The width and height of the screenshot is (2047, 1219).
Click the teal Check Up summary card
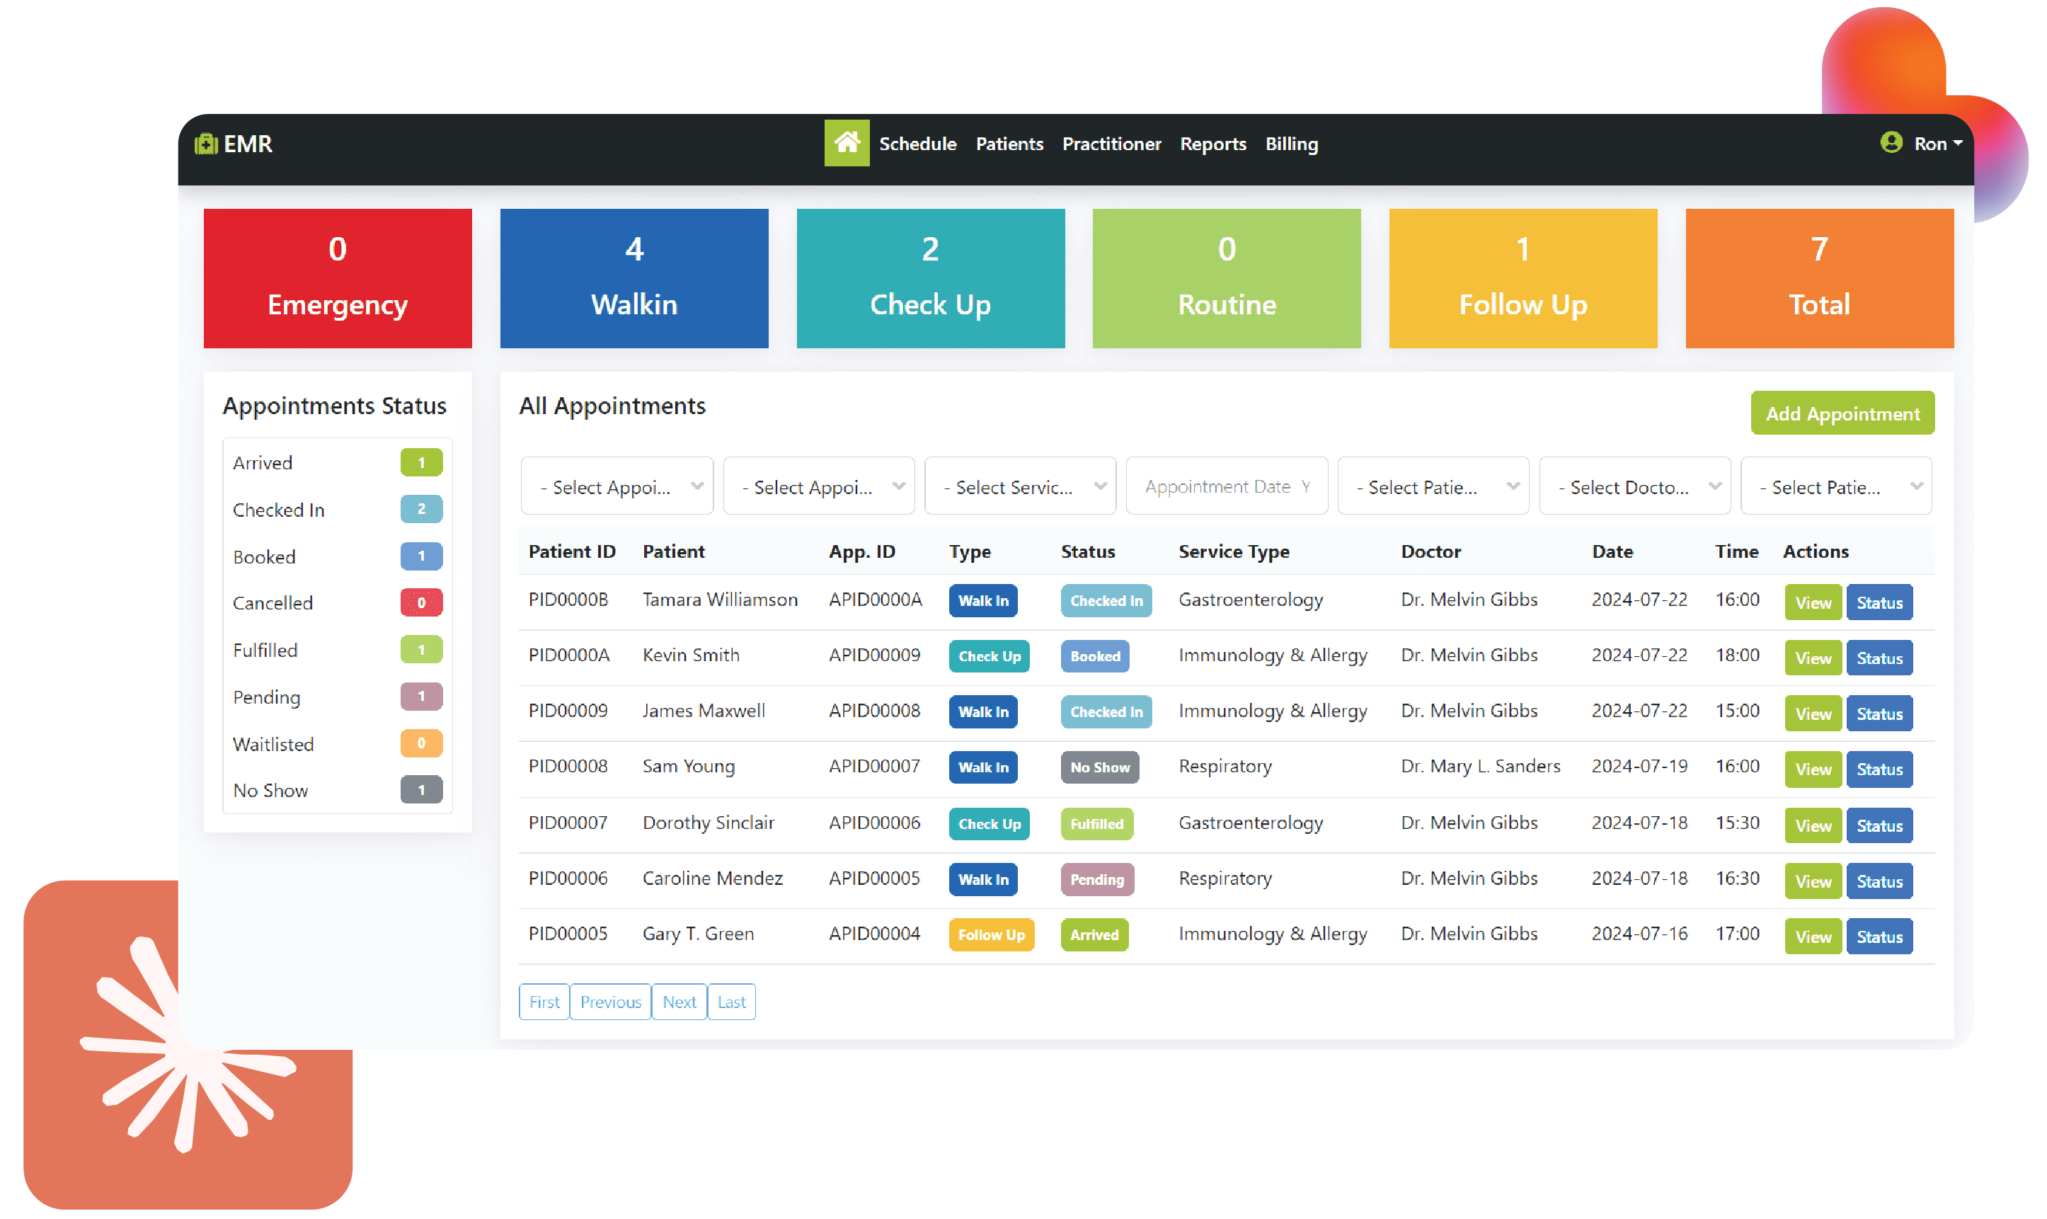pos(930,277)
